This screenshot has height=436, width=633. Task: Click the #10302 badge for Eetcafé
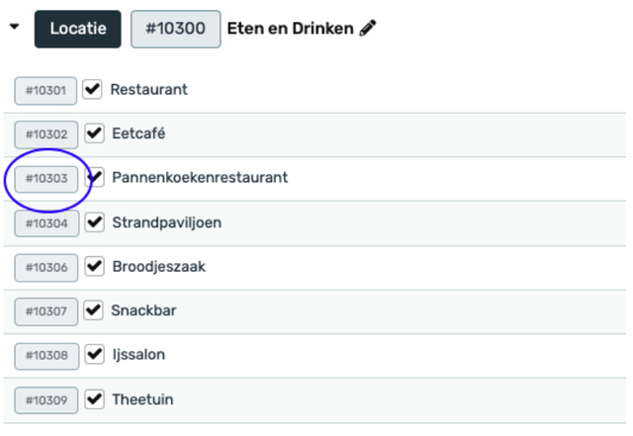click(46, 134)
